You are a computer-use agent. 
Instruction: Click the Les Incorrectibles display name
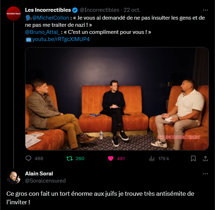click(x=48, y=10)
